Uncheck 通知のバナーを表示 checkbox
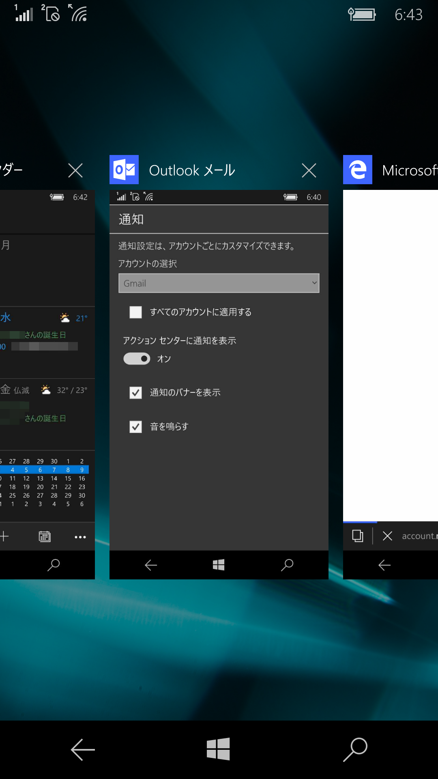 coord(135,393)
